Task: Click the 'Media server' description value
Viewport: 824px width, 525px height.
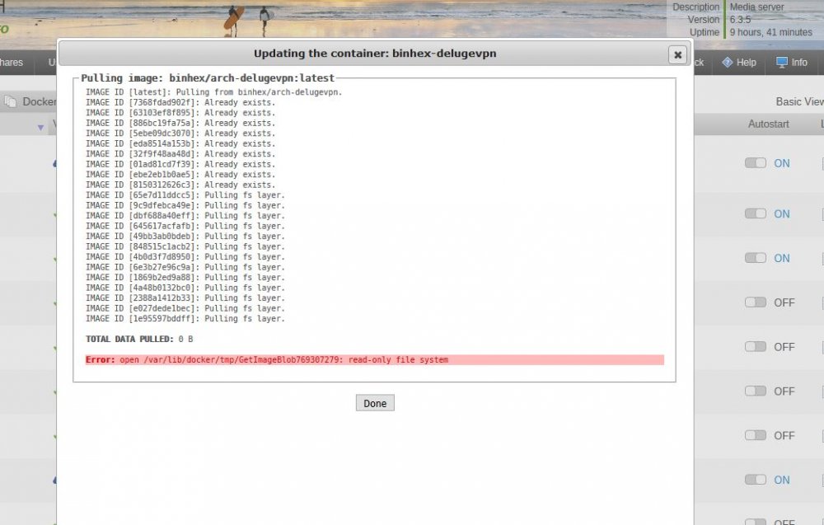Action: tap(756, 7)
